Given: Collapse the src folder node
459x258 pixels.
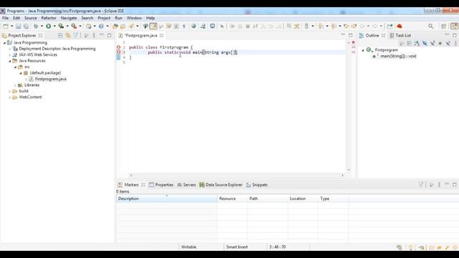Looking at the screenshot, I should point(15,67).
